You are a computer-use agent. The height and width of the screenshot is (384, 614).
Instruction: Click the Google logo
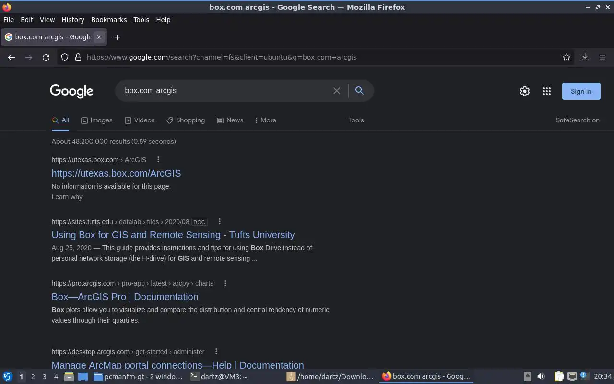(71, 91)
